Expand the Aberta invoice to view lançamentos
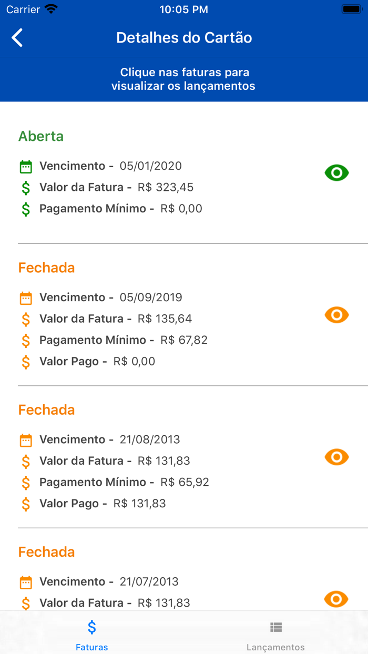The width and height of the screenshot is (368, 654). tap(158, 173)
